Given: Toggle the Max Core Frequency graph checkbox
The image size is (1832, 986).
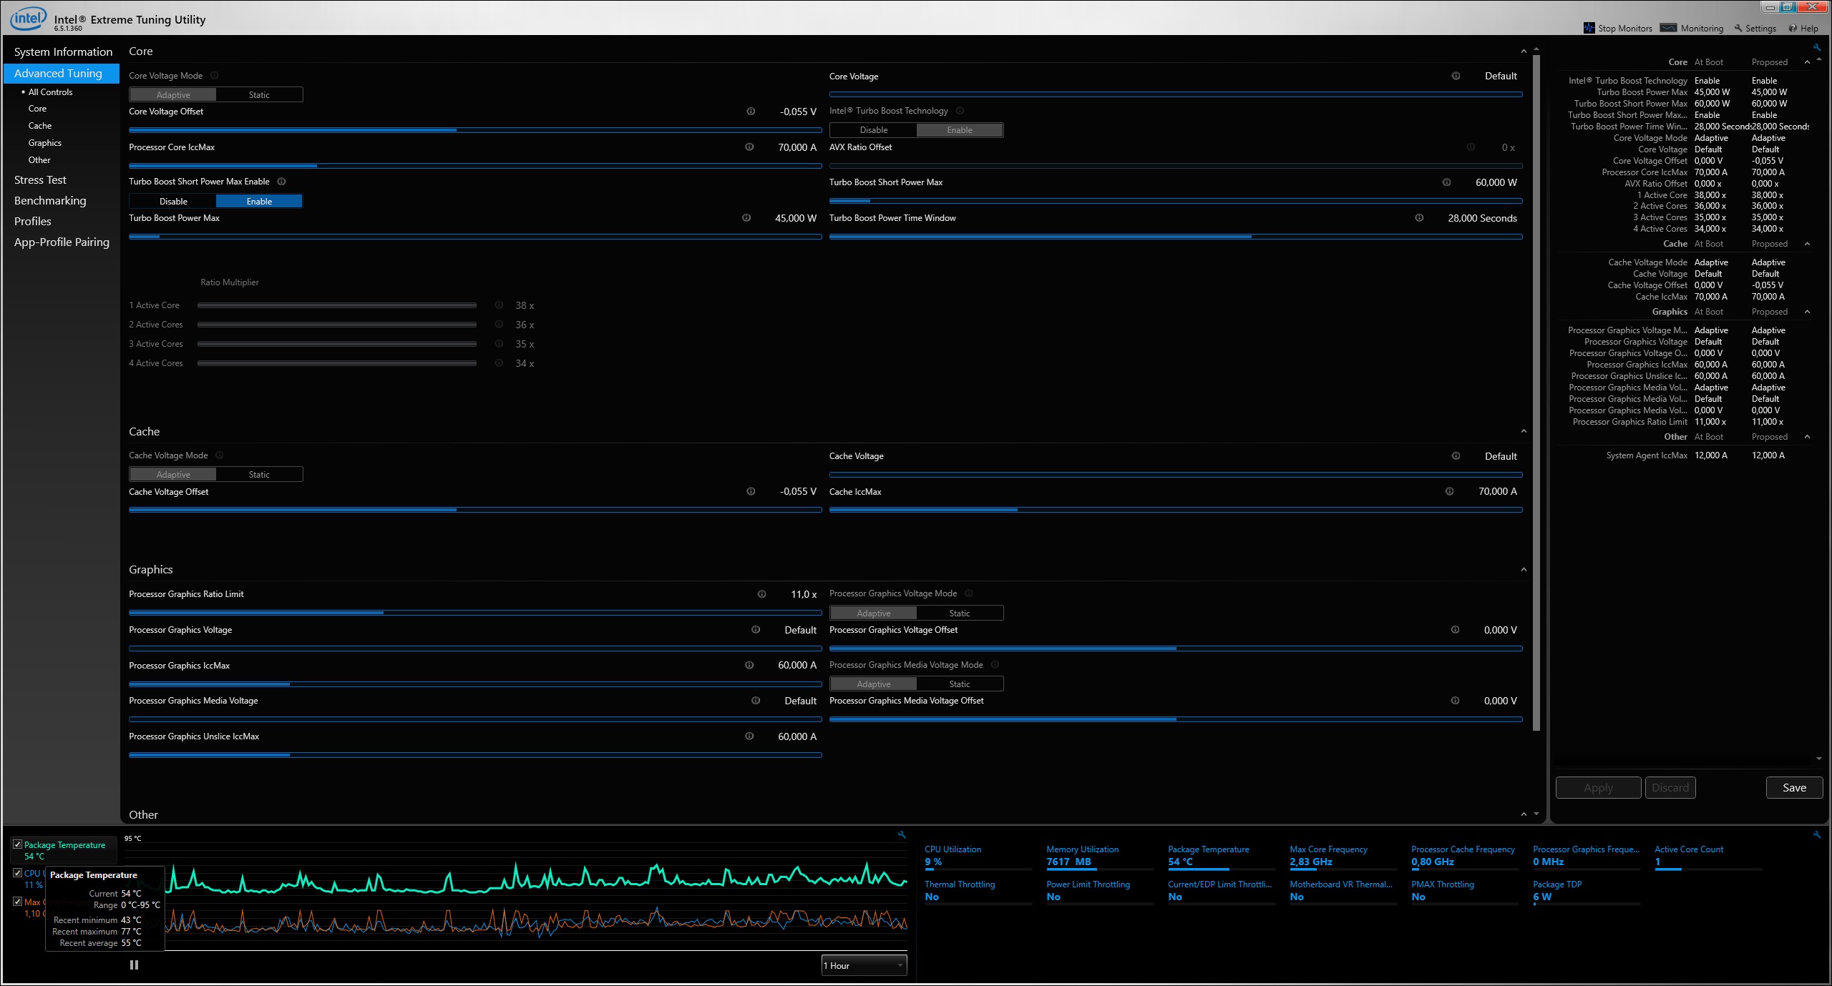Looking at the screenshot, I should [18, 902].
